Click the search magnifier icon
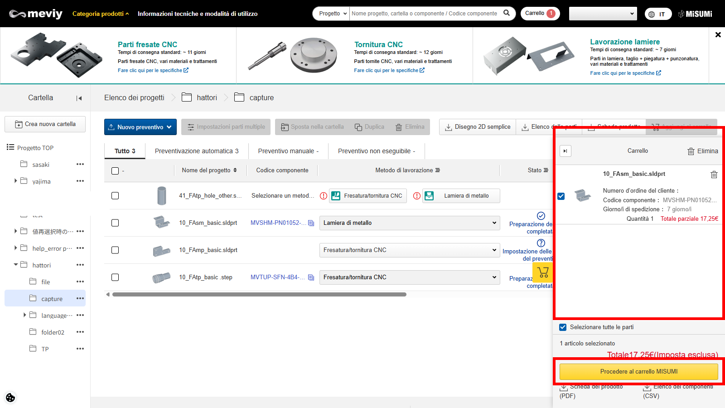This screenshot has height=408, width=725. coord(507,13)
